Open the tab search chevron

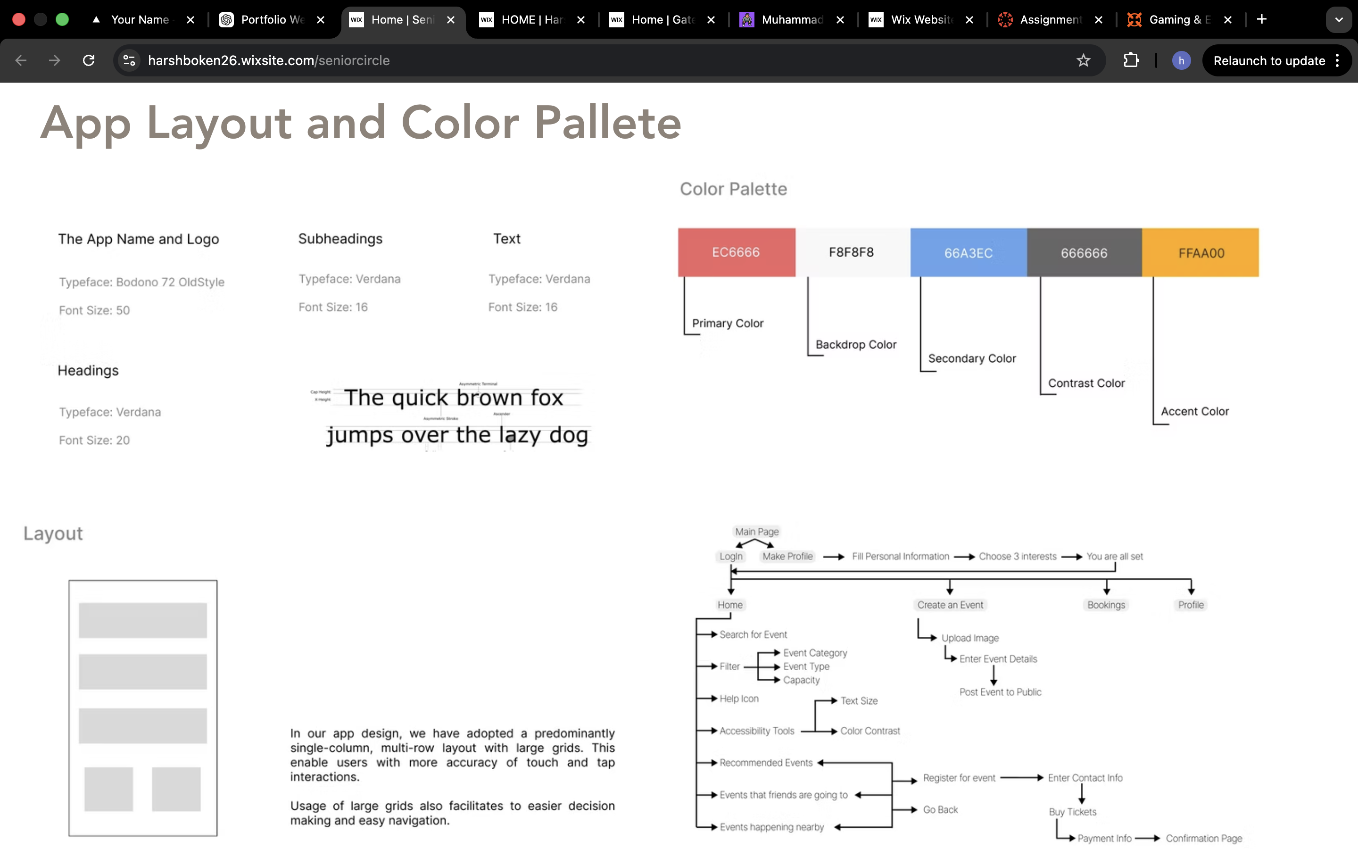(x=1339, y=20)
